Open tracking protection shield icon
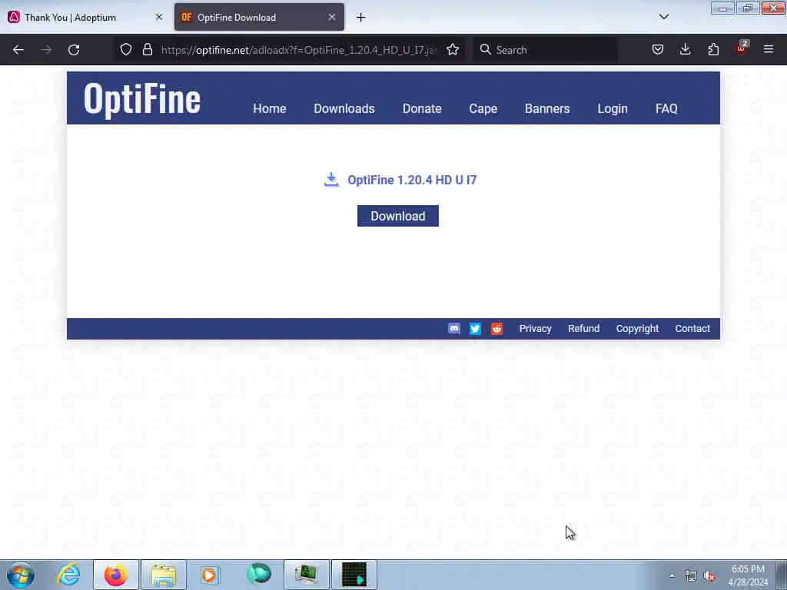Viewport: 787px width, 590px height. pyautogui.click(x=126, y=49)
